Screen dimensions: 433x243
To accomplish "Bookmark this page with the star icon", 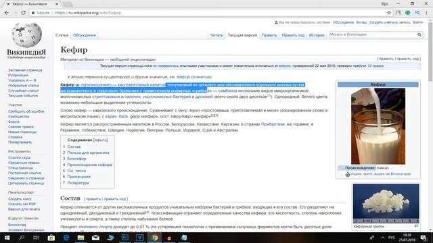I will (x=389, y=13).
